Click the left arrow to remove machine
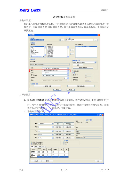 pos(72,54)
